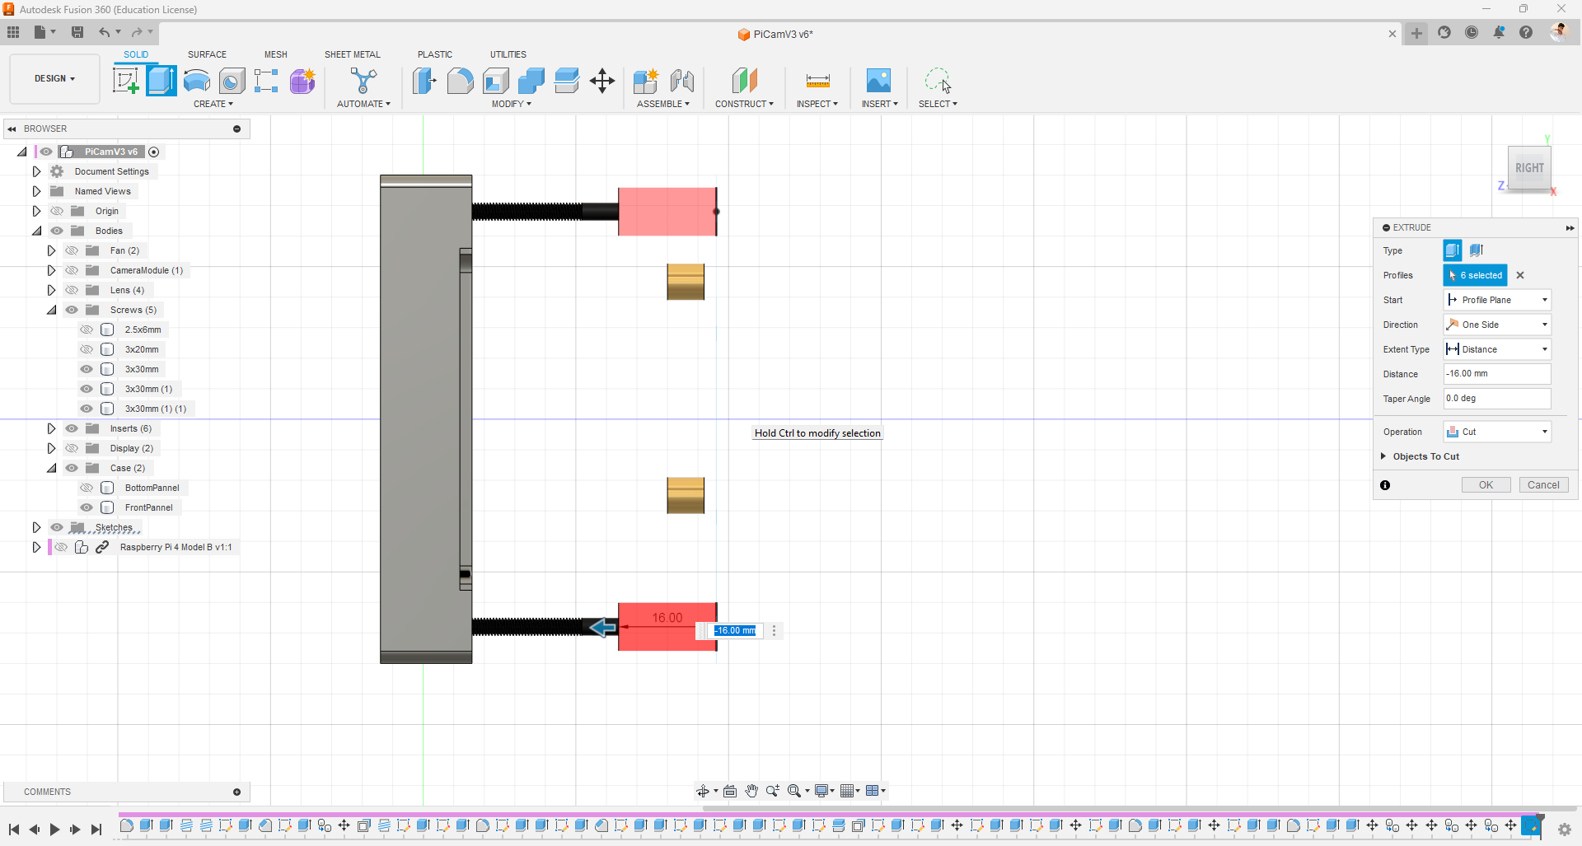The image size is (1582, 846).
Task: Switch to the MESH tab
Action: pyautogui.click(x=276, y=54)
